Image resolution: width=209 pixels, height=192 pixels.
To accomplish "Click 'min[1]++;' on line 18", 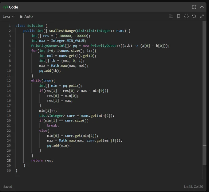I will pos(48,110).
